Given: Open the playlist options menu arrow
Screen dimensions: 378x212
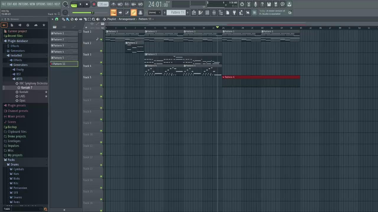Looking at the screenshot, I should click(x=52, y=19).
